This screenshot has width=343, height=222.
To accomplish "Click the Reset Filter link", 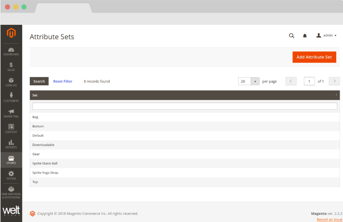I will tap(63, 81).
